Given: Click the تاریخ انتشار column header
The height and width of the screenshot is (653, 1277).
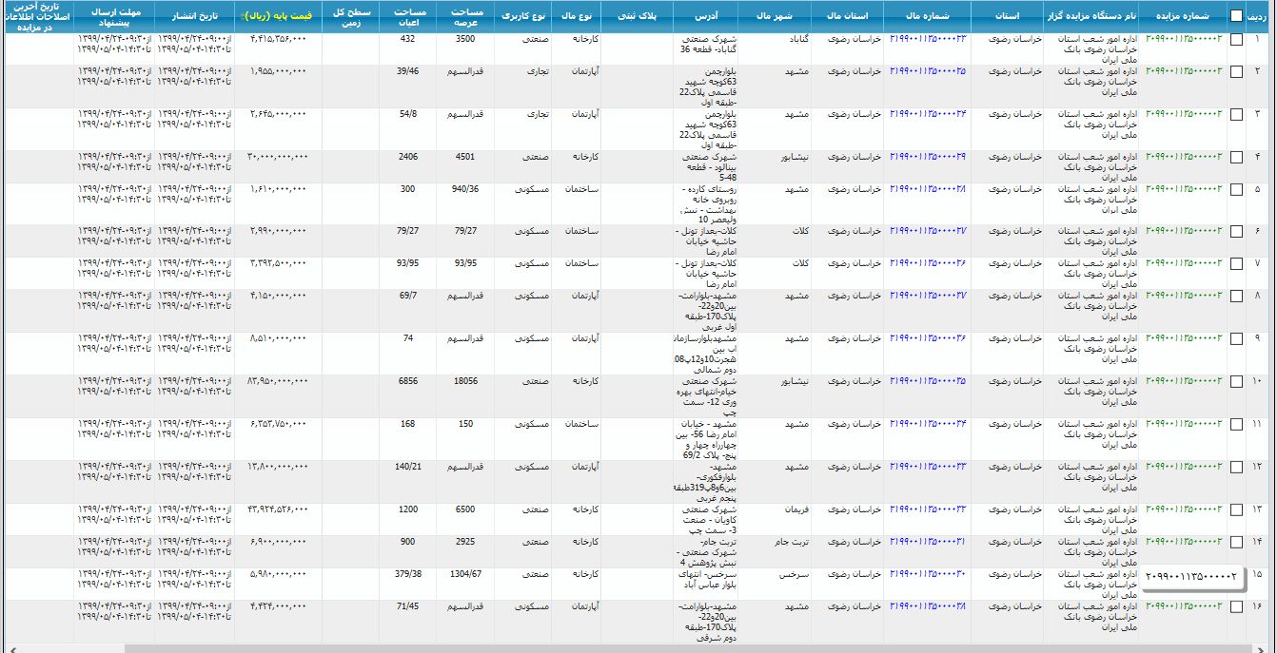Looking at the screenshot, I should pyautogui.click(x=194, y=17).
